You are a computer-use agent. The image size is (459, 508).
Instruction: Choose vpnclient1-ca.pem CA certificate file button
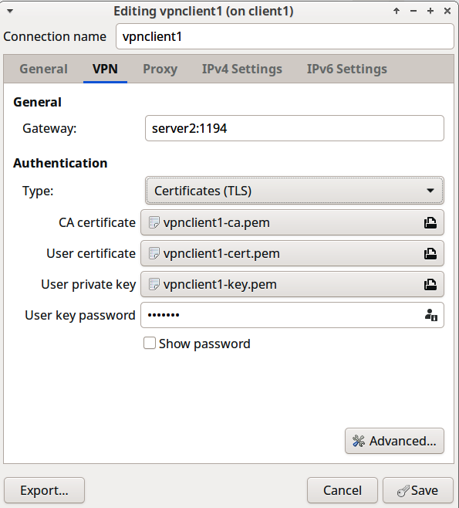[292, 222]
